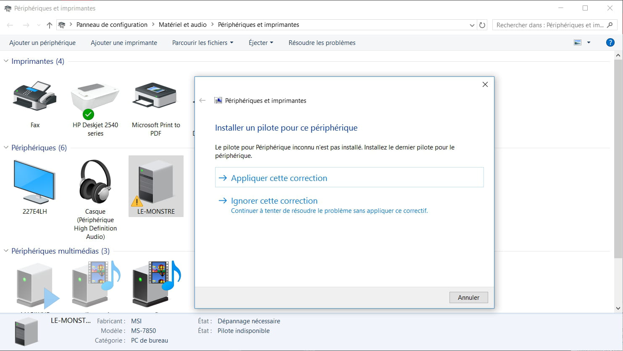The image size is (623, 351).
Task: Collapse the Imprimantes (4) group
Action: (6, 61)
